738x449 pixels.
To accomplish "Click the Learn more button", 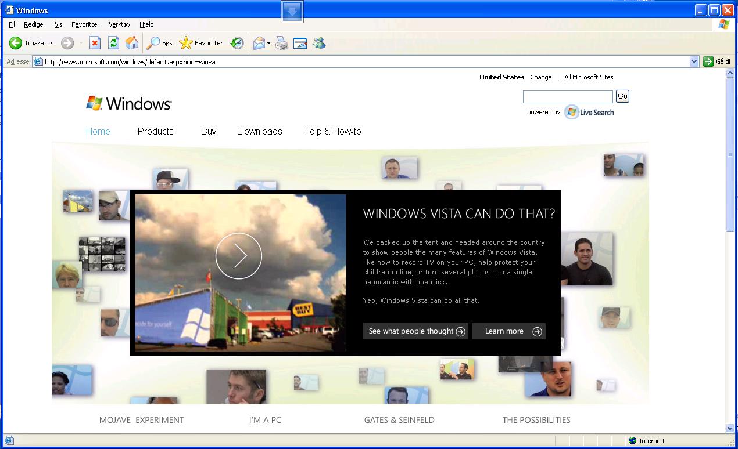I will (508, 331).
